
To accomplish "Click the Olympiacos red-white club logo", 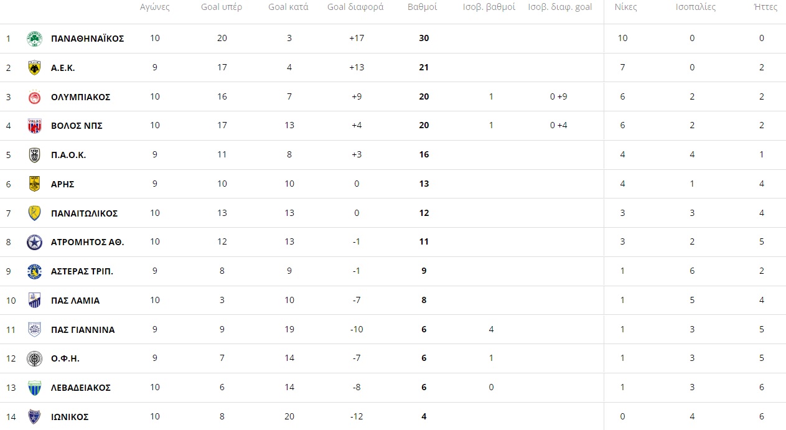I will pos(34,97).
